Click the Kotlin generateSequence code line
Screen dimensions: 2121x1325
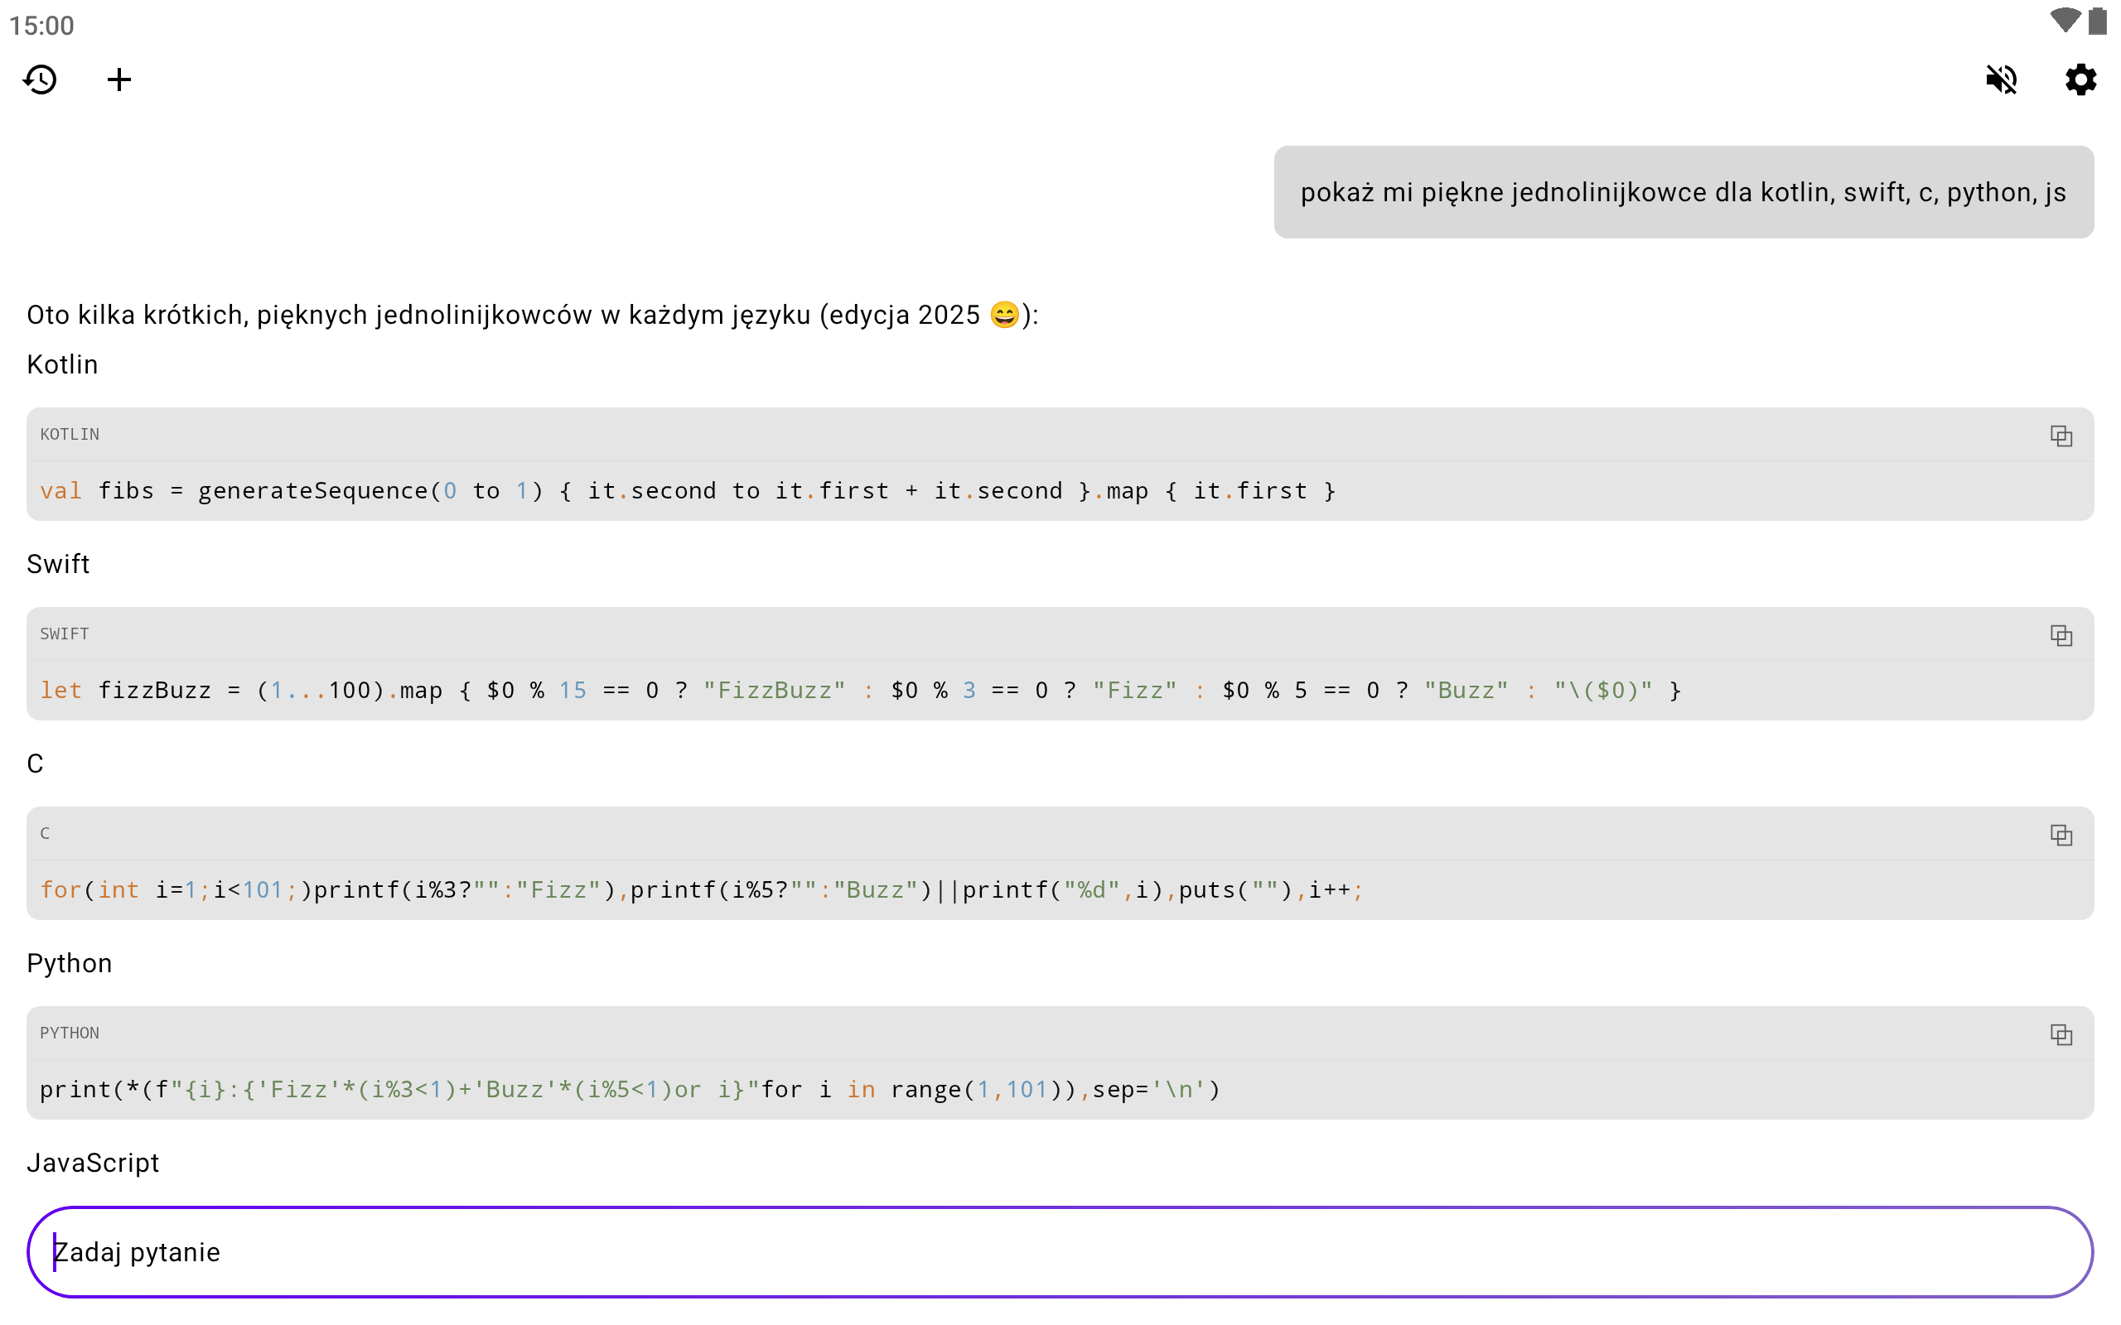(x=688, y=491)
